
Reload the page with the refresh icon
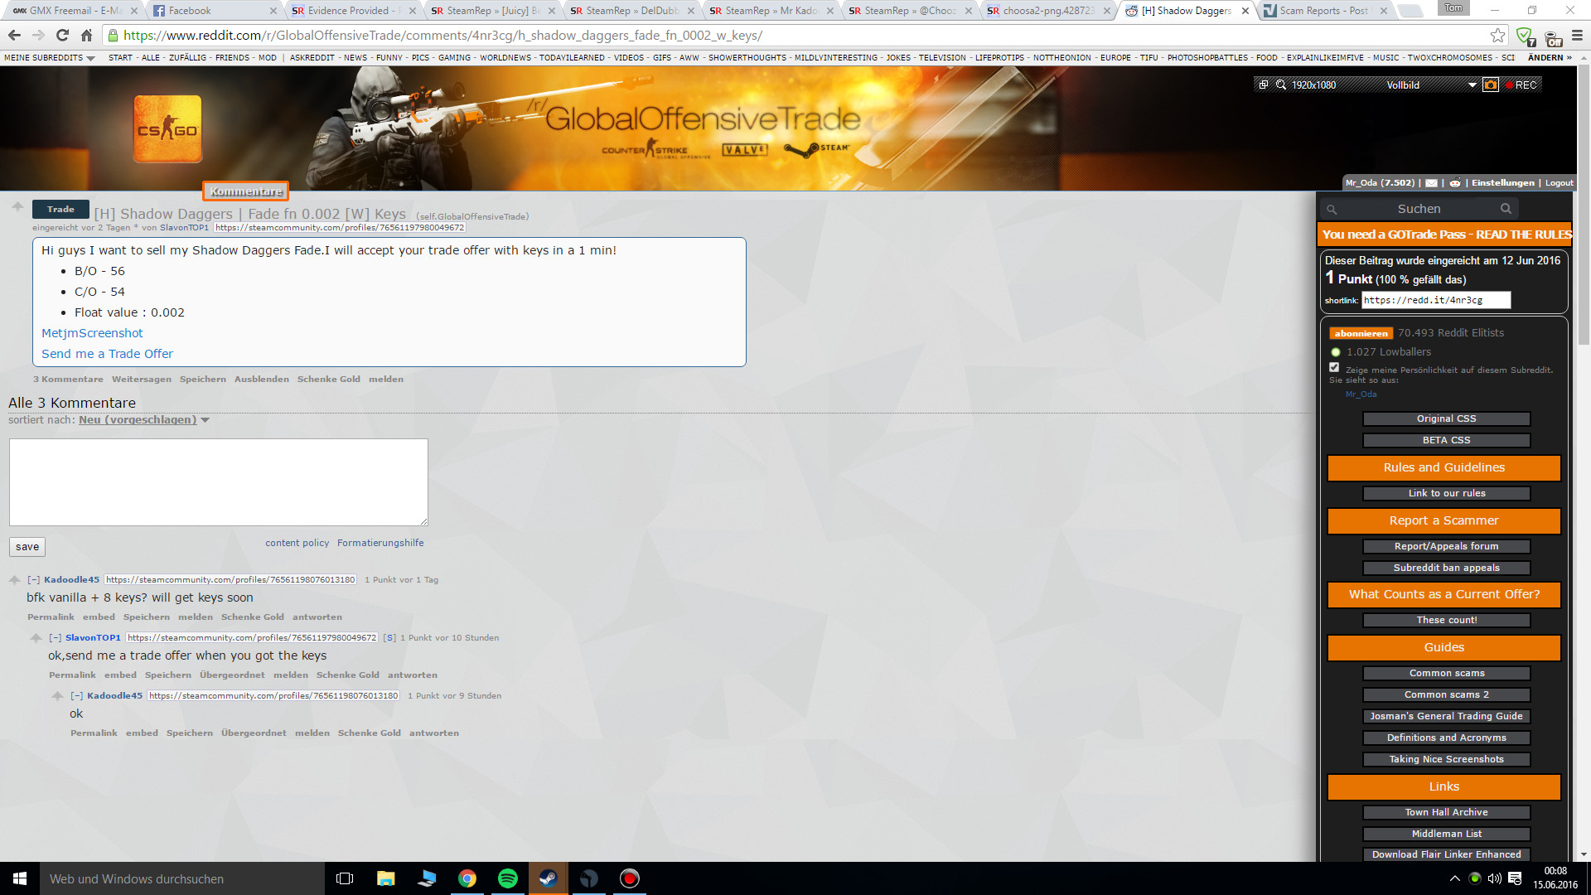pyautogui.click(x=62, y=36)
